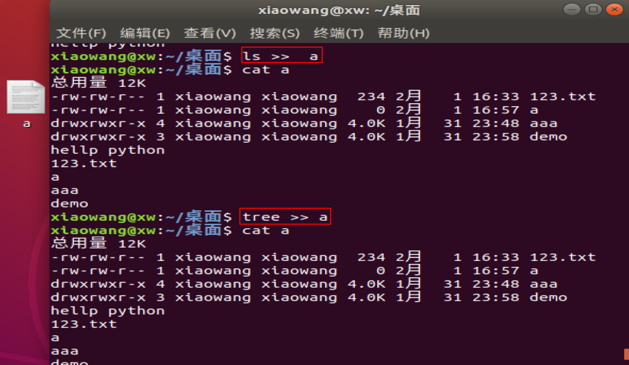Open the 编辑(E) menu
The height and width of the screenshot is (365, 629).
pyautogui.click(x=145, y=33)
